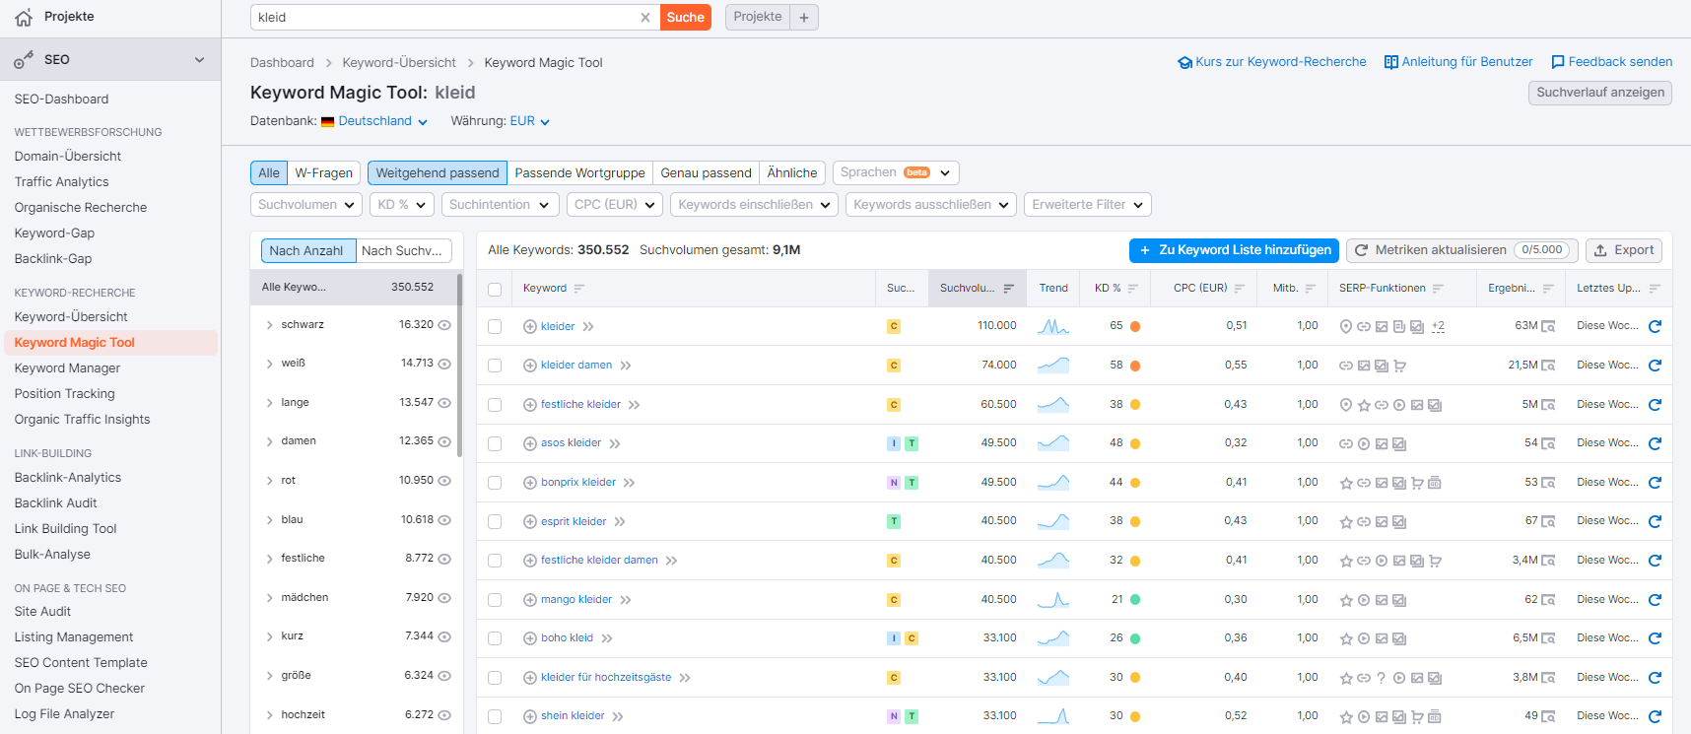Click double-arrow icon next to mango kleider
Image resolution: width=1691 pixels, height=734 pixels.
point(626,600)
